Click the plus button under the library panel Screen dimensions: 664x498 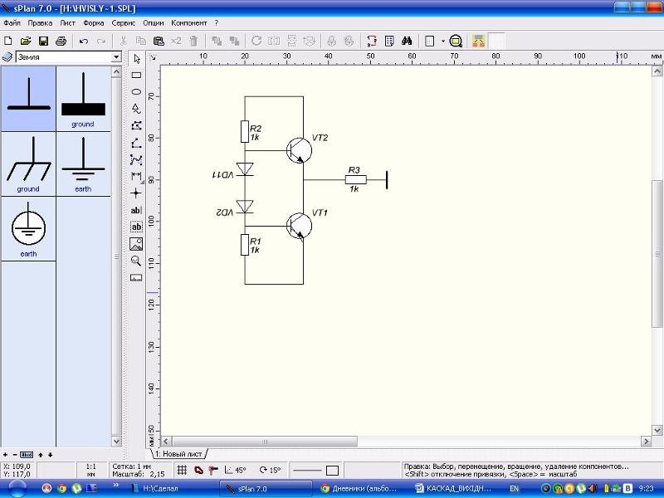point(5,455)
